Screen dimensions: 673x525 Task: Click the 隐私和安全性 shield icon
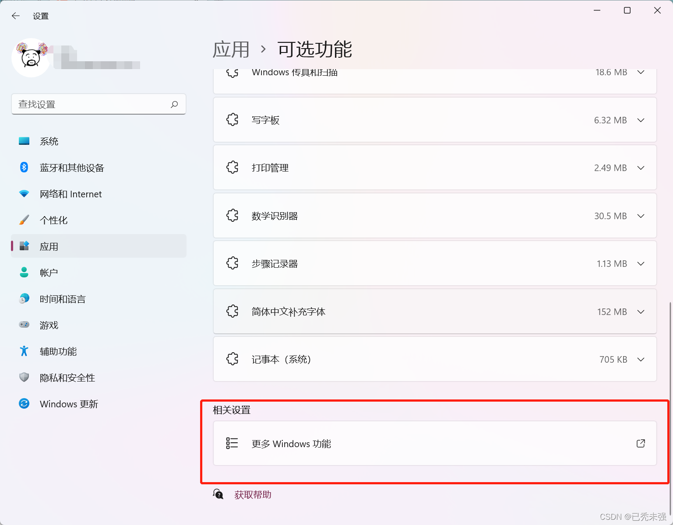coord(24,377)
